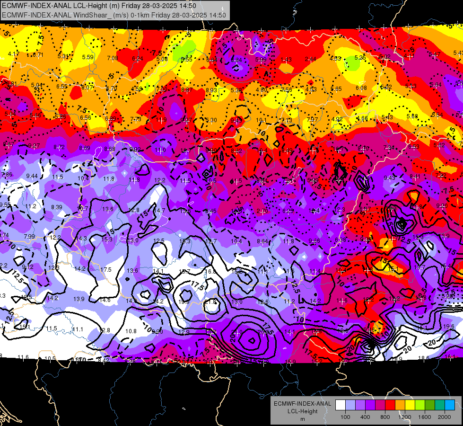Click the grid point value '5.65'
The image size is (463, 426).
(x=336, y=89)
